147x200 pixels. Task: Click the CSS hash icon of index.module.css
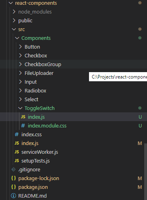click(23, 125)
